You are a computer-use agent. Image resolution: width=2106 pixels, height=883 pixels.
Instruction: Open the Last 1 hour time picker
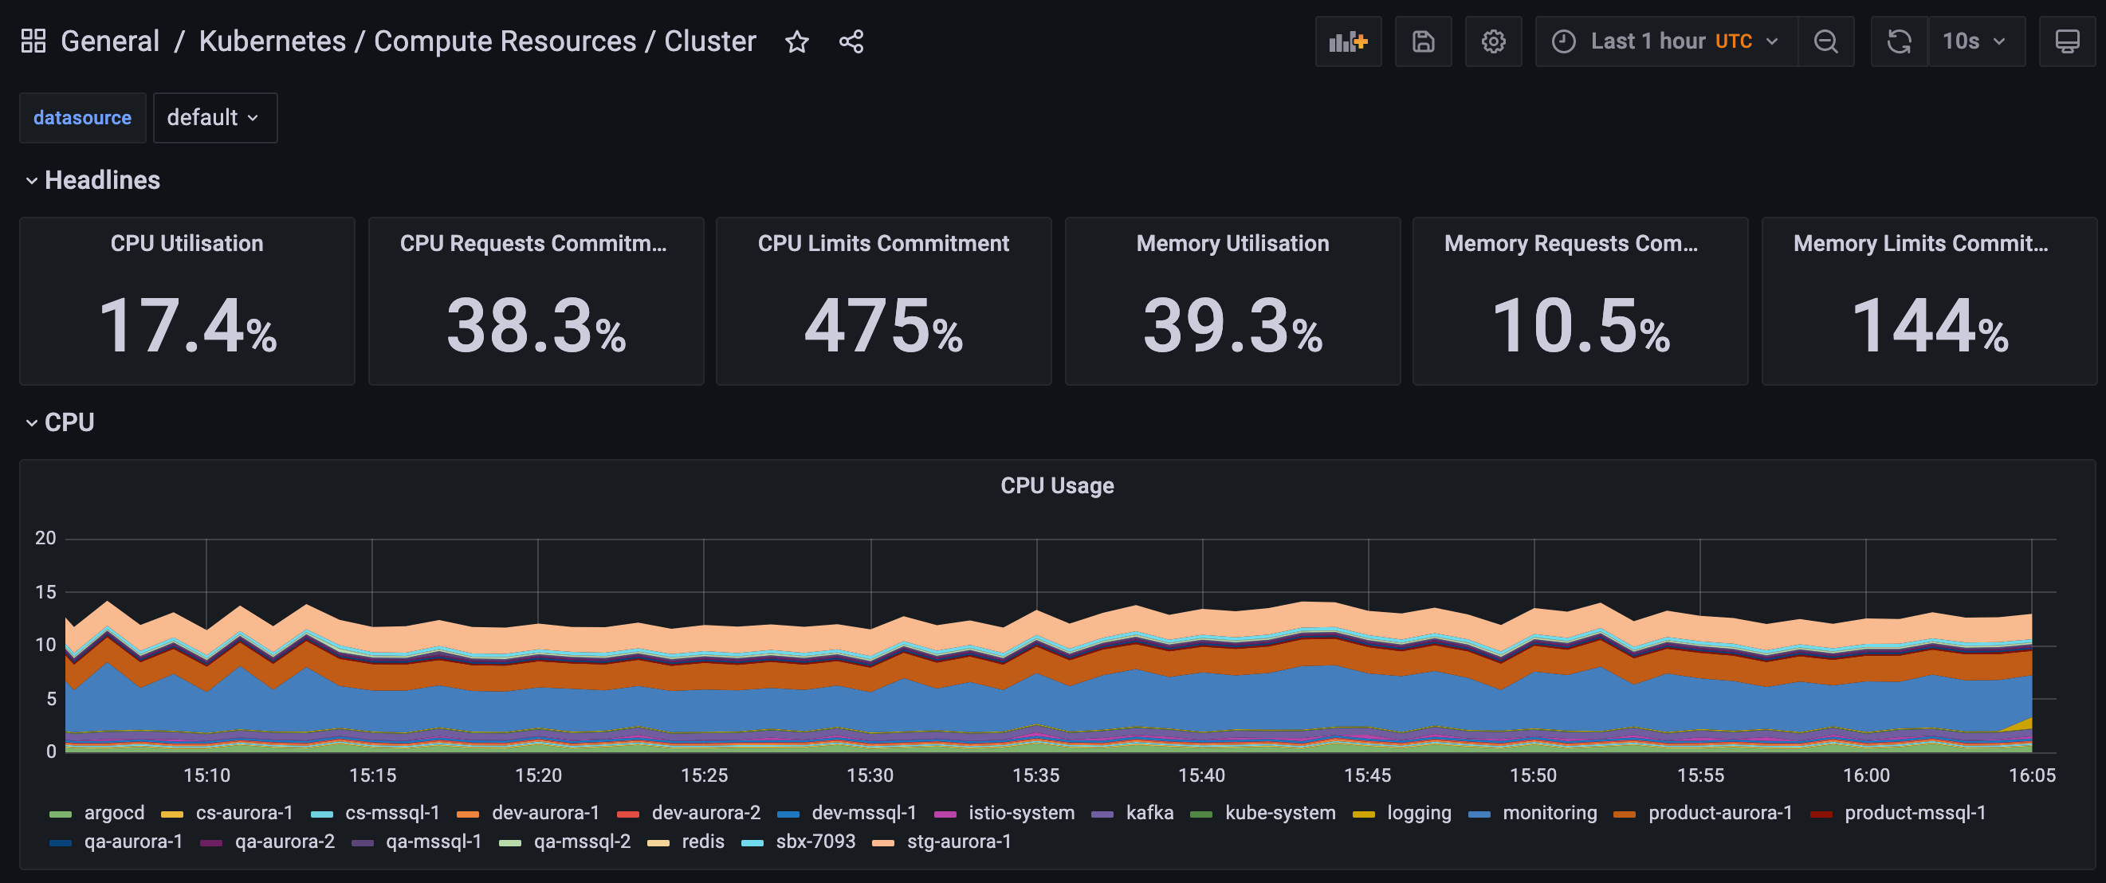point(1666,41)
